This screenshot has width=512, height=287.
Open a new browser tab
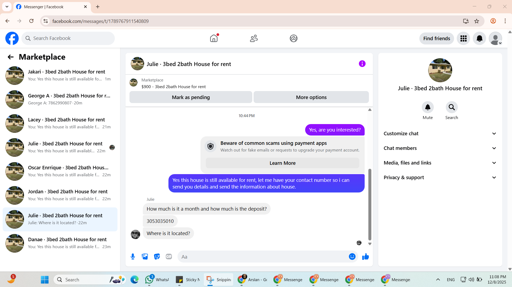(x=98, y=7)
